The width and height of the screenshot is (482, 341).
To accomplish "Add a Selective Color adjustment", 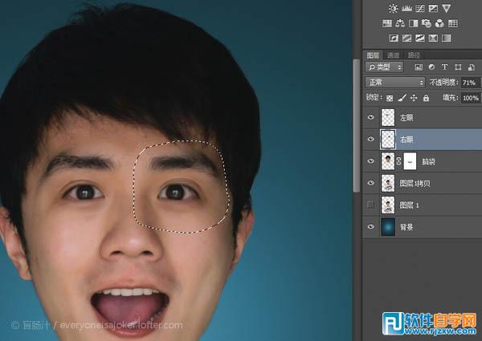I will tap(433, 38).
